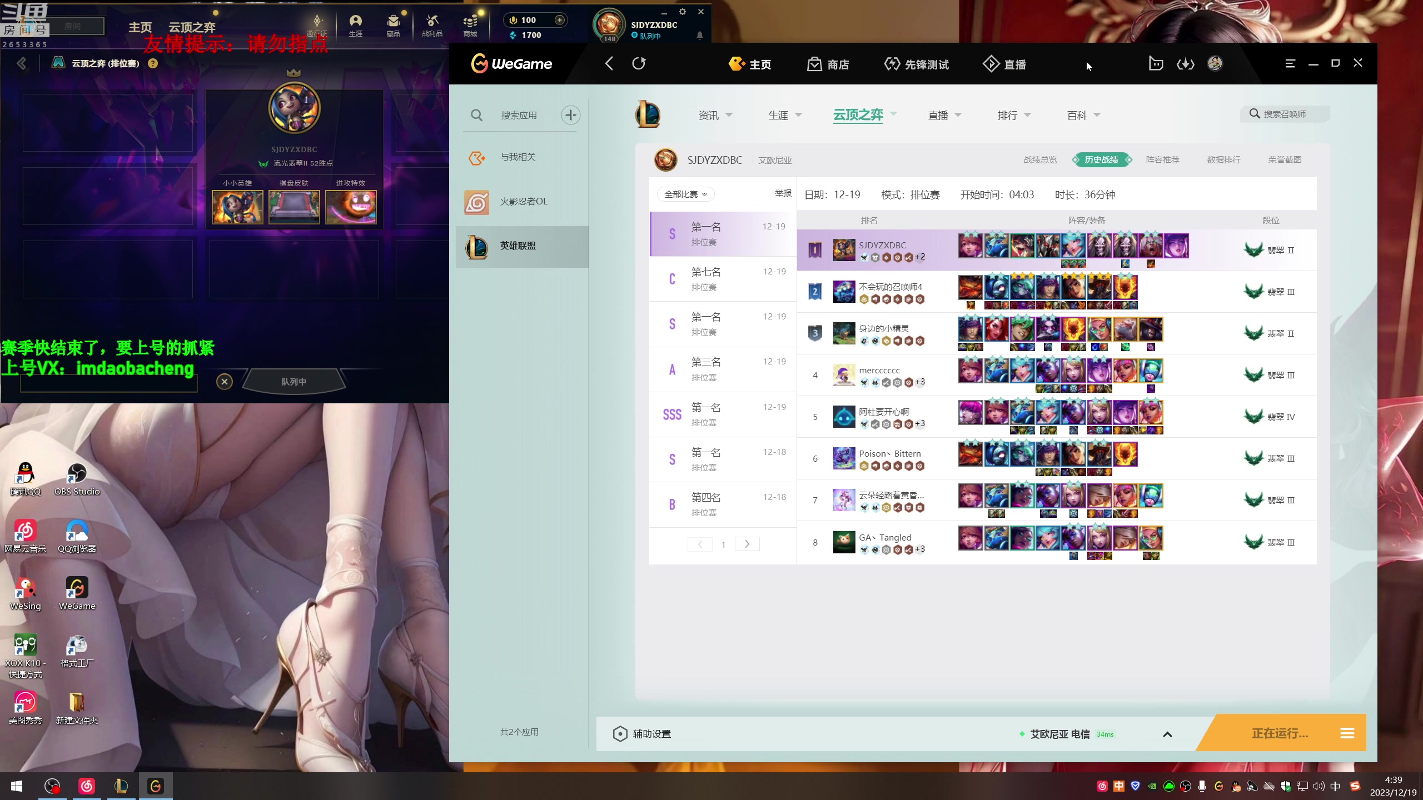Select the SSS 第一名 match
Image resolution: width=1423 pixels, height=800 pixels.
(x=723, y=414)
